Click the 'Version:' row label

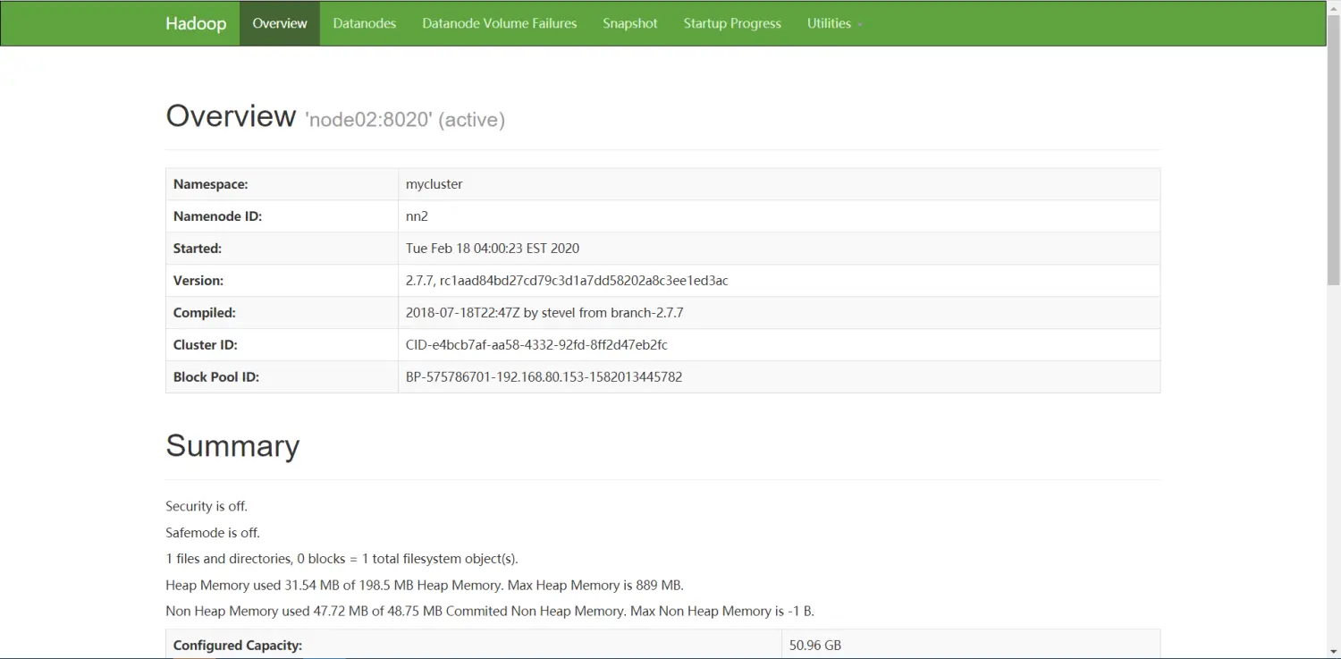(x=198, y=281)
